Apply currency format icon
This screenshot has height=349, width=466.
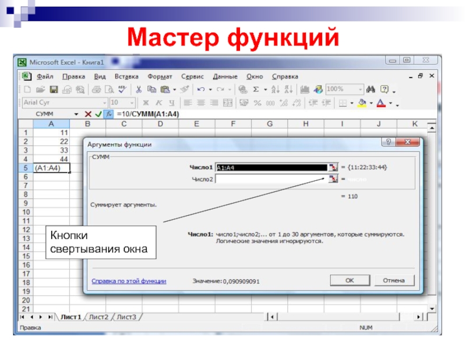click(244, 103)
